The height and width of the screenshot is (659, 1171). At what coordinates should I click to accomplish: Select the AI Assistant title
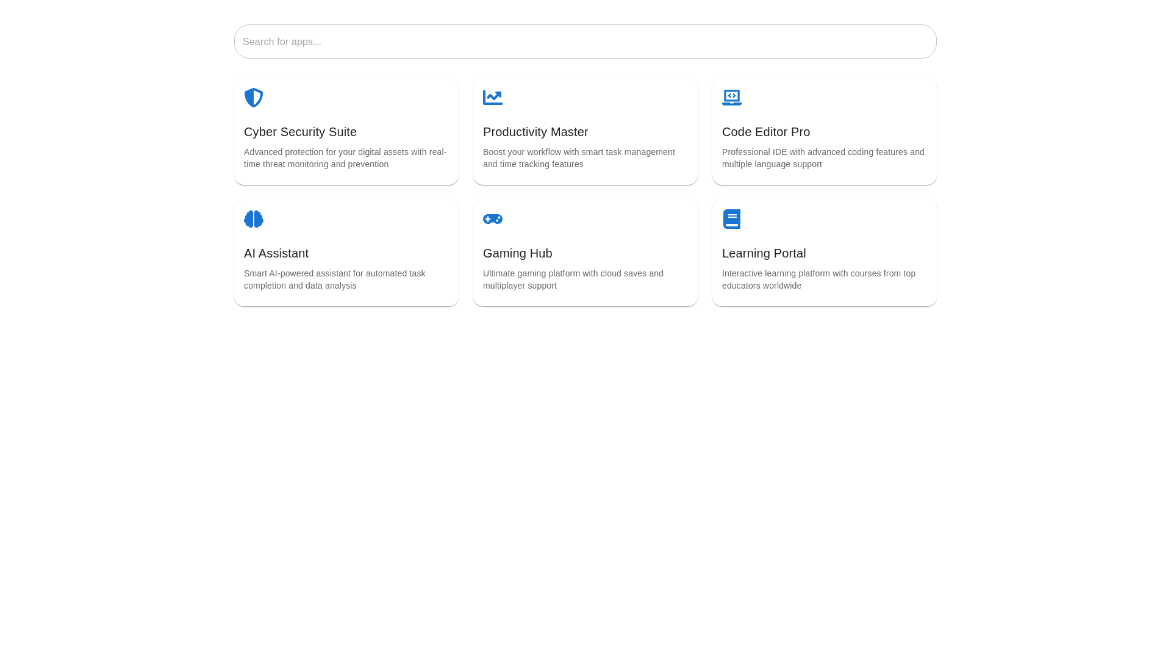[276, 253]
